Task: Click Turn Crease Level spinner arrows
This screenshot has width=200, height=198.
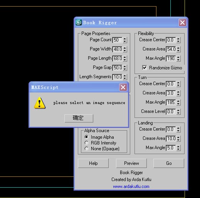Action: point(178,112)
